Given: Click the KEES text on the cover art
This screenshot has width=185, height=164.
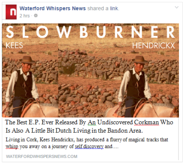Looking at the screenshot, I should click(x=14, y=45).
